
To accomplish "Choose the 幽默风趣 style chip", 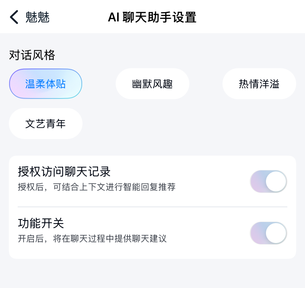I will (152, 84).
